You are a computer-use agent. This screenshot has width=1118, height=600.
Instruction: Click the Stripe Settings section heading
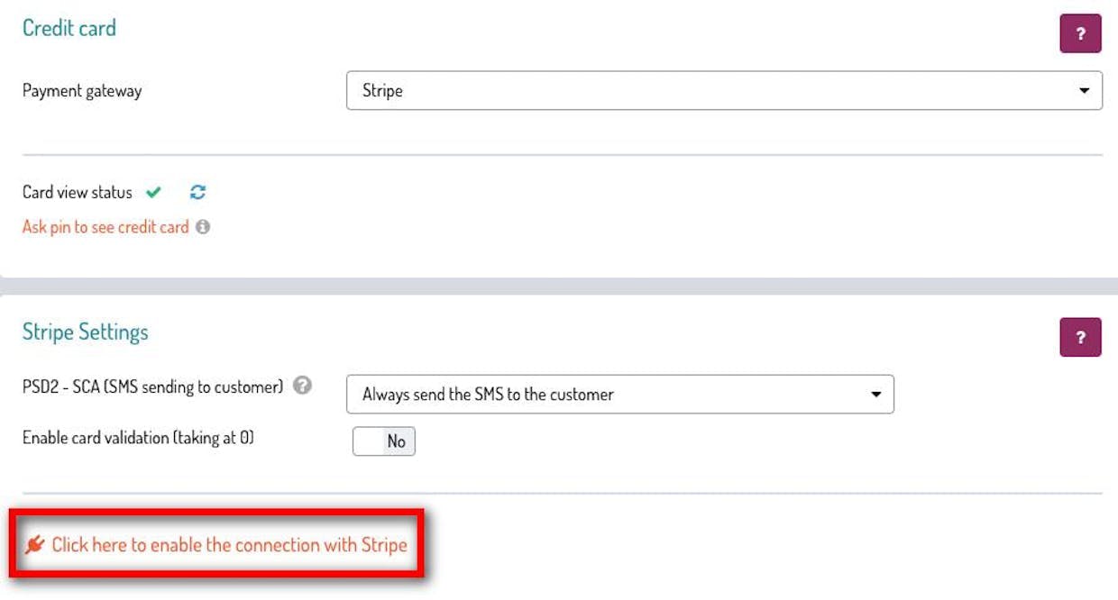coord(85,332)
